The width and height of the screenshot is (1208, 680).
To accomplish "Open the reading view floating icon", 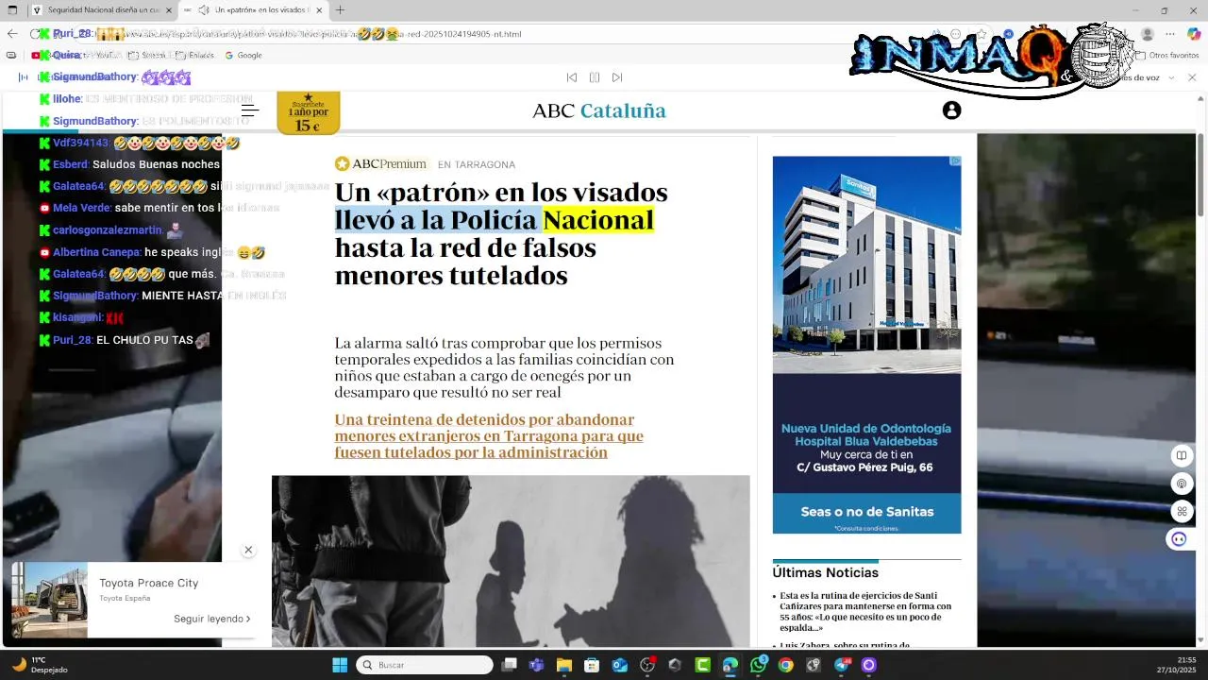I will coord(1181,456).
